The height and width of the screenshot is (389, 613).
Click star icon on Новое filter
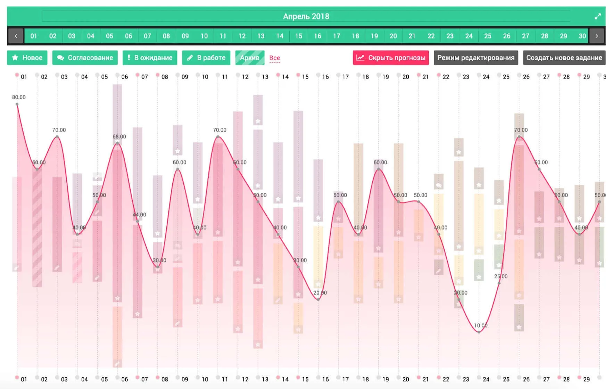15,58
